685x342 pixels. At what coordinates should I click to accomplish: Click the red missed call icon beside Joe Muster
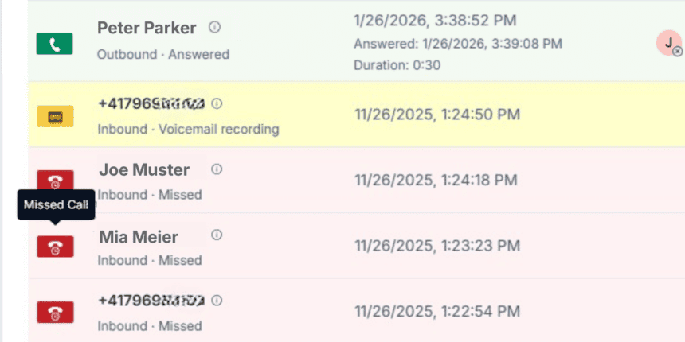pos(55,181)
